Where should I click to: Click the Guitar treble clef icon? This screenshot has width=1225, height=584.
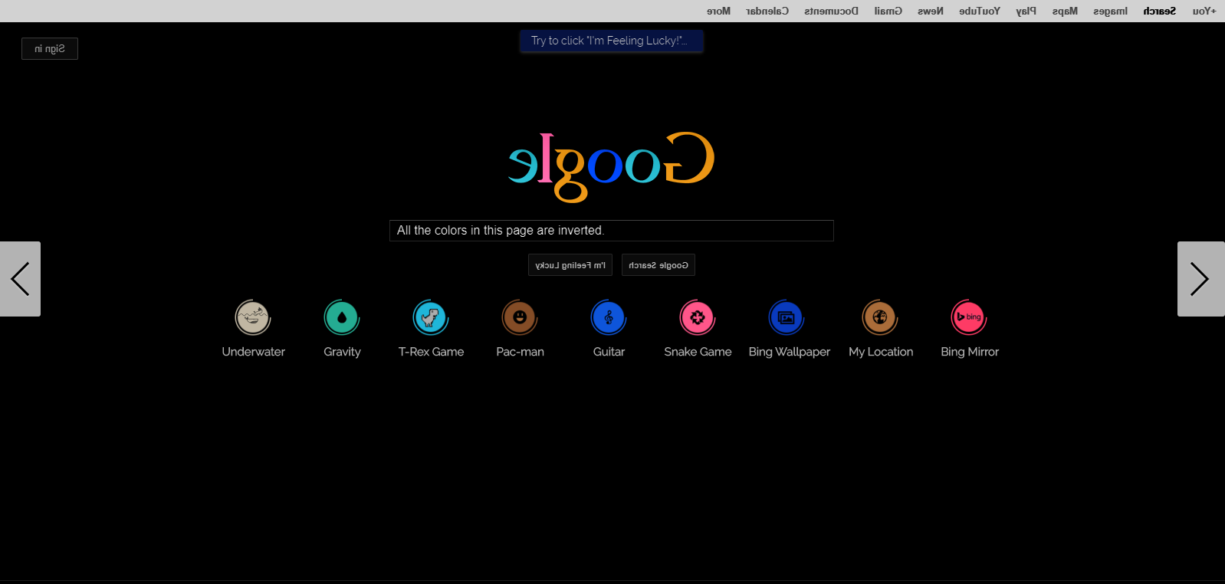[x=609, y=317]
